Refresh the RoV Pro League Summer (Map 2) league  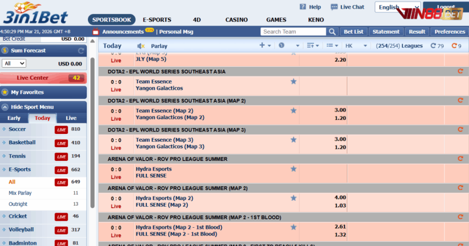click(x=460, y=188)
